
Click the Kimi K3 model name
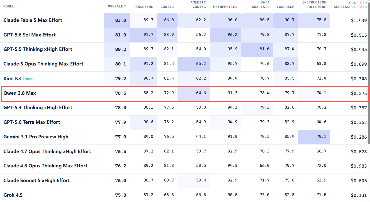pyautogui.click(x=12, y=79)
